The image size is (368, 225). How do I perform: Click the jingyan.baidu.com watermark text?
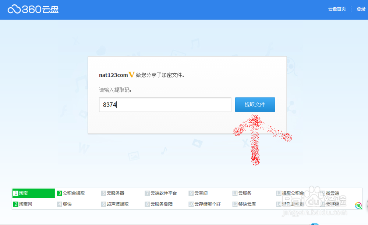[314, 212]
